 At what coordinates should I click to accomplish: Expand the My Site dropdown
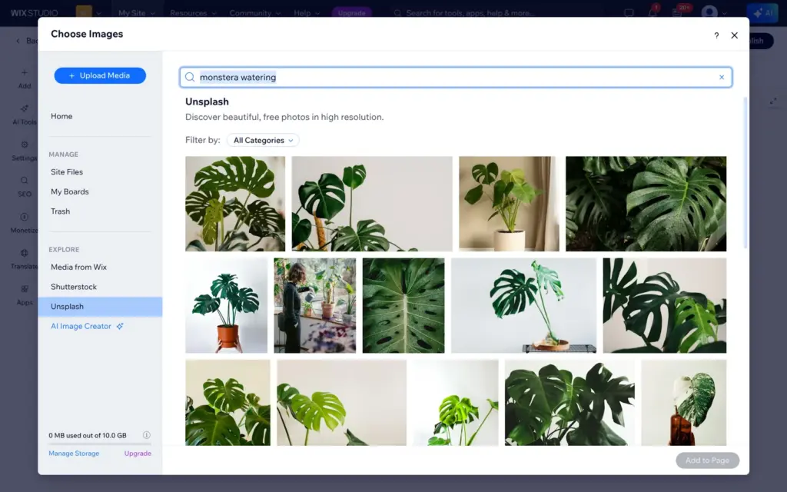click(137, 13)
